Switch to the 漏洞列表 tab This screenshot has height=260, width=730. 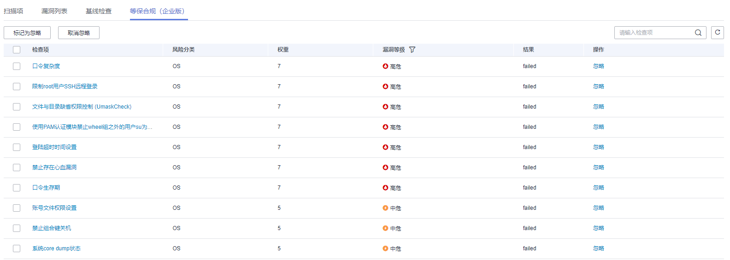pos(54,11)
